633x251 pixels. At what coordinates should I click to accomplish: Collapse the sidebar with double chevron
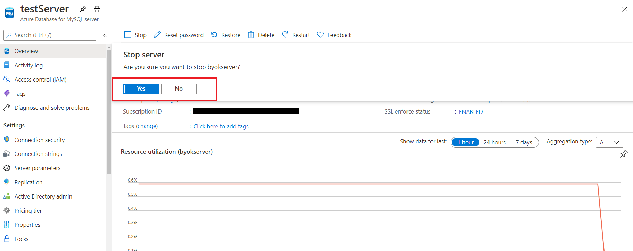(105, 35)
